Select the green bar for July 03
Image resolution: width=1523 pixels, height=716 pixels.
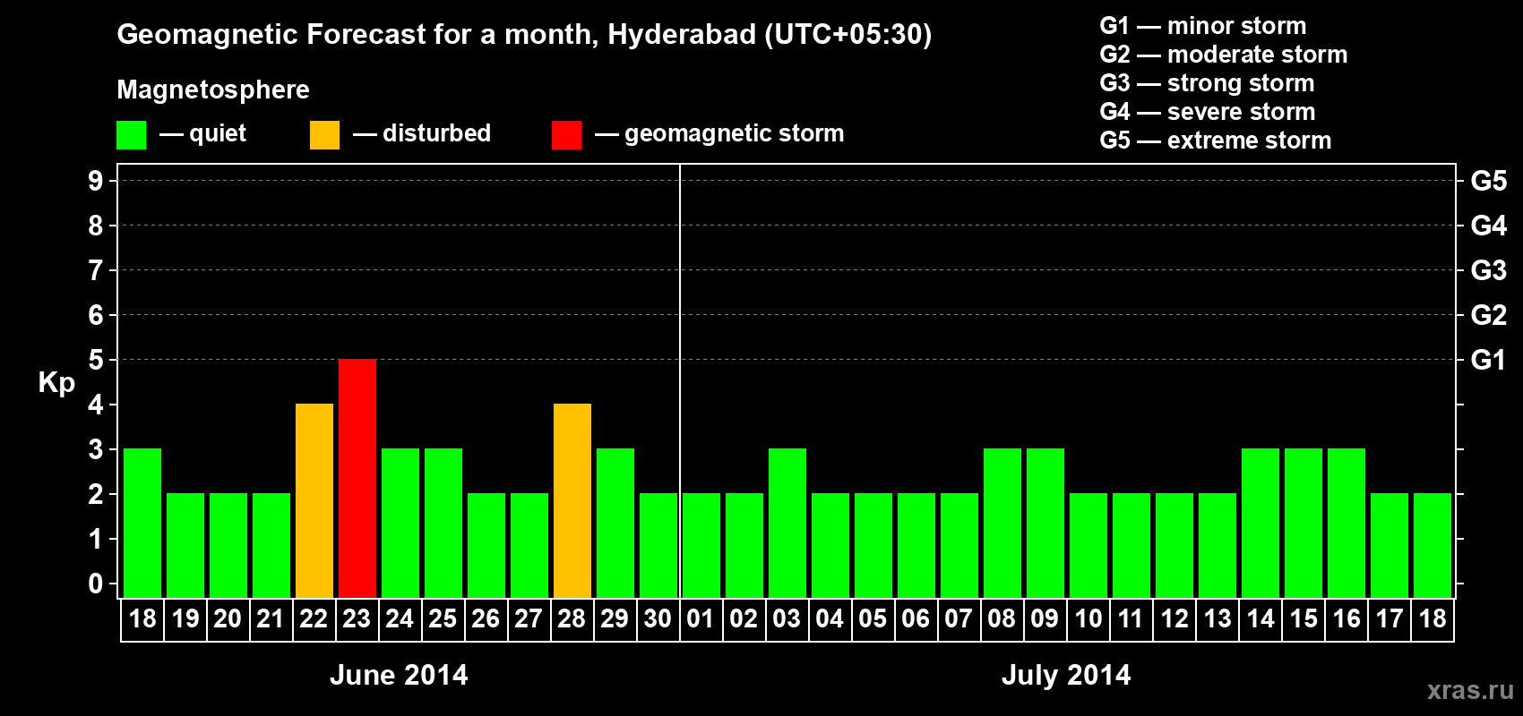pyautogui.click(x=787, y=523)
